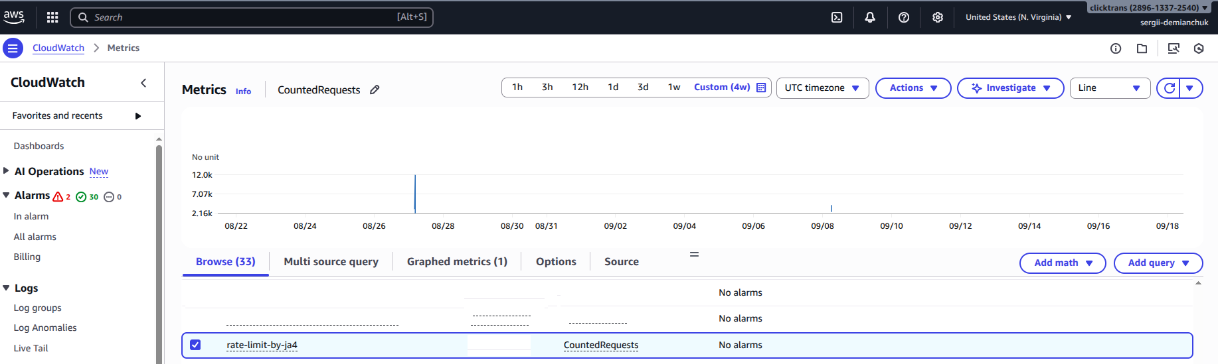
Task: Open the AWS home logo
Action: [x=14, y=17]
